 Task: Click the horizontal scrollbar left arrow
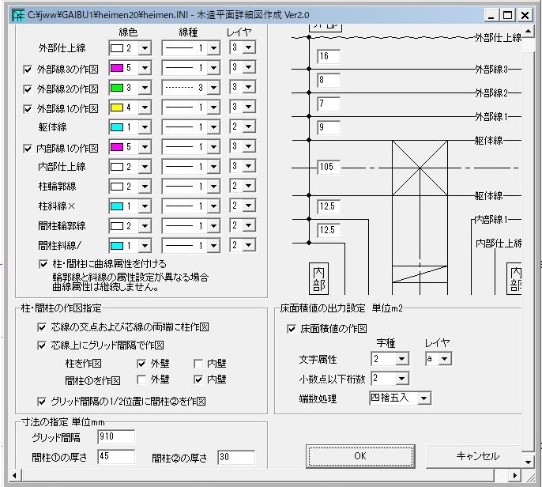14,475
